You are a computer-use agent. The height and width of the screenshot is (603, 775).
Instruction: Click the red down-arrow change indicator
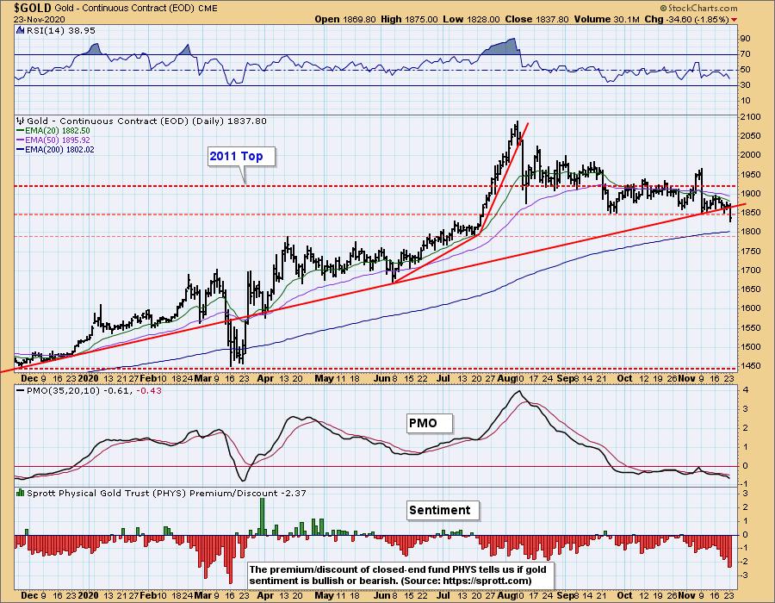(734, 20)
